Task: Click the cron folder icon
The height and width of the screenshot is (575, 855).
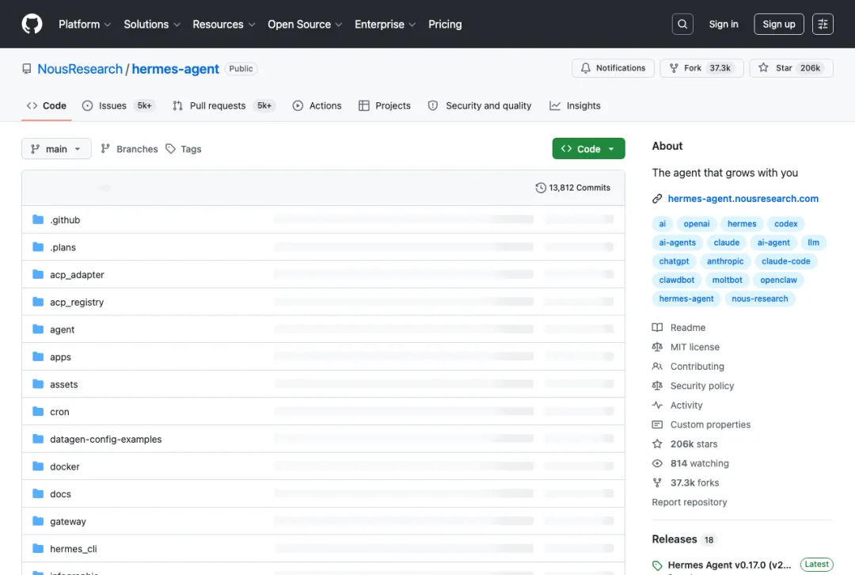Action: (38, 411)
